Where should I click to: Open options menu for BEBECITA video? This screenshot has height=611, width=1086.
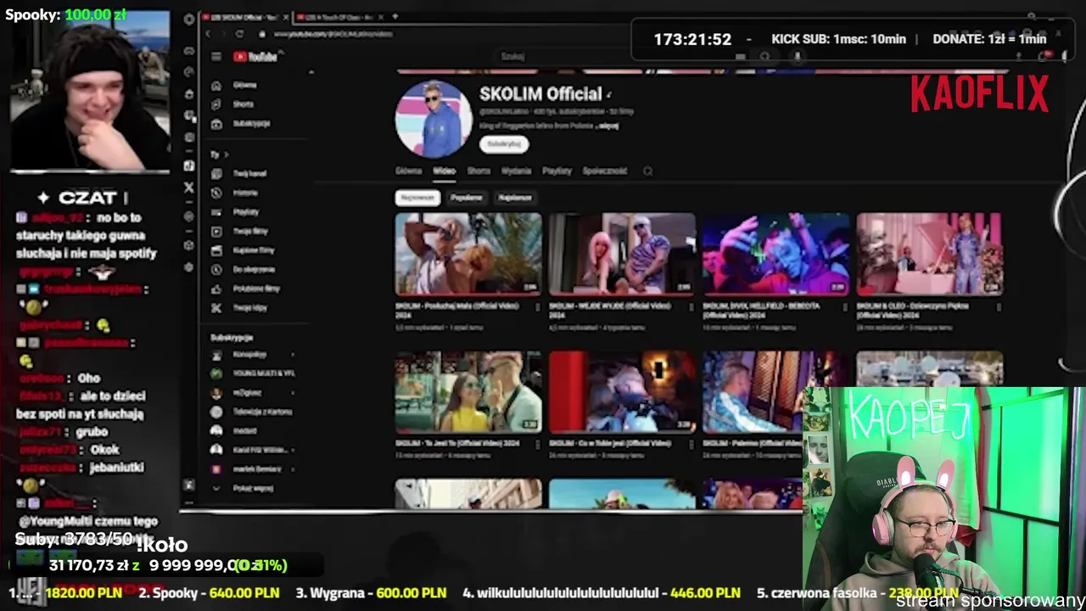(x=844, y=307)
